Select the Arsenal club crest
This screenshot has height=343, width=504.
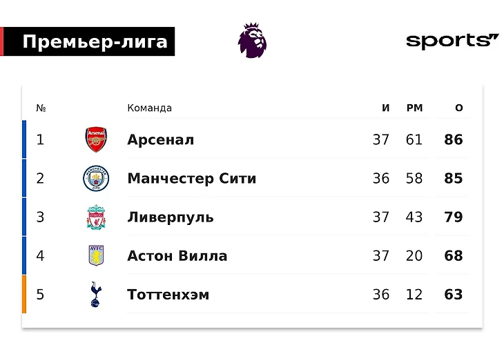point(96,139)
